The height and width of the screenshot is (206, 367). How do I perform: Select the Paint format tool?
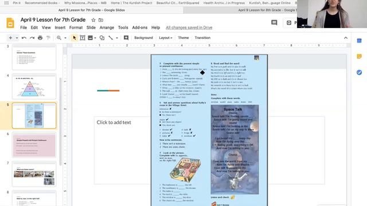(48, 38)
